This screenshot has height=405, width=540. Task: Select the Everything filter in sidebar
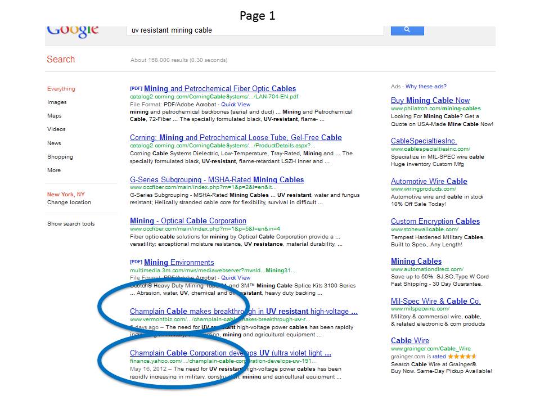[x=61, y=88]
